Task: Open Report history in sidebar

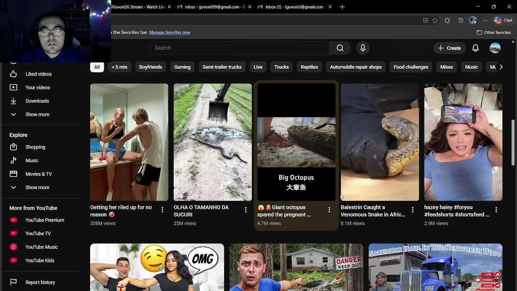Action: point(40,282)
